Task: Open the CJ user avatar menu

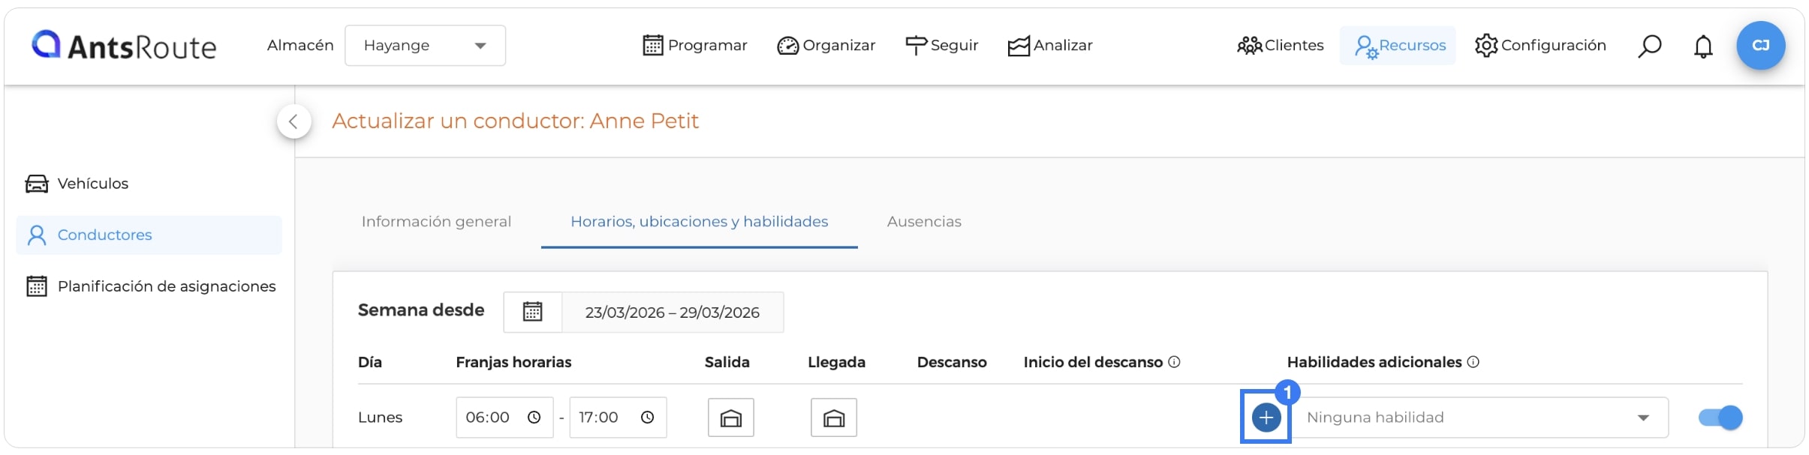Action: 1760,46
